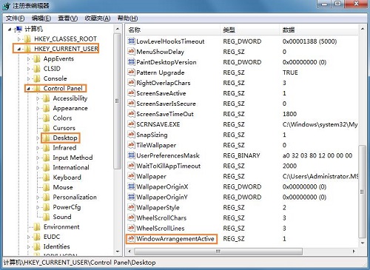Screen dimensions: 370x270
Task: Open the 文件(F) menu
Action: coord(15,18)
